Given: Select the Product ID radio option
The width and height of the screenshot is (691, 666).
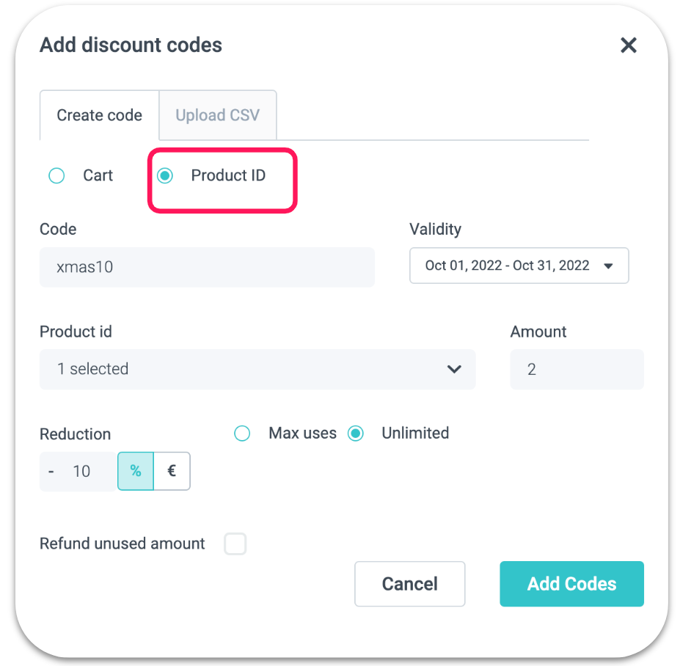Looking at the screenshot, I should pos(166,176).
